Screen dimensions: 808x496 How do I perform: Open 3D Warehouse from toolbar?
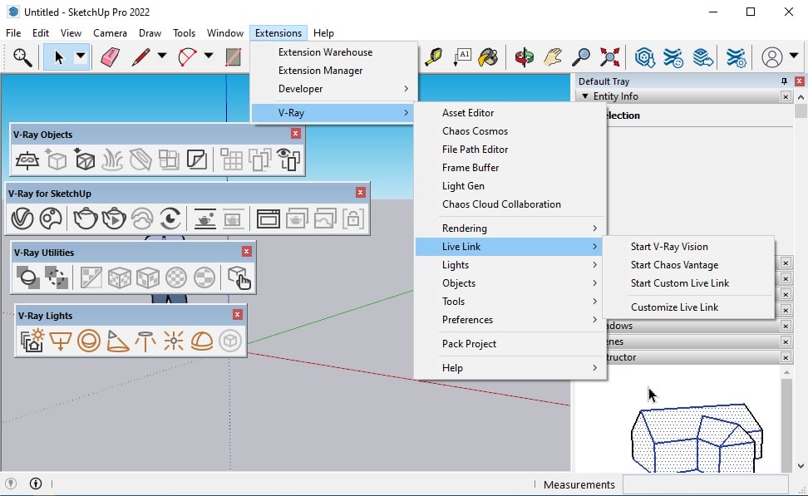[x=644, y=56]
